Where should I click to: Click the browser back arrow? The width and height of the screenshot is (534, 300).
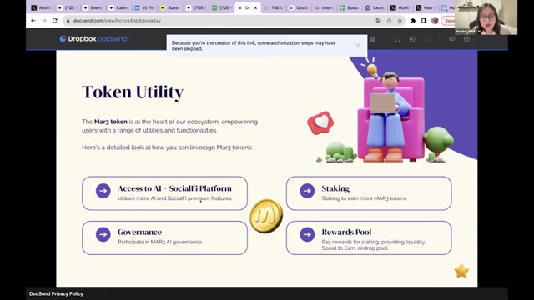(33, 21)
